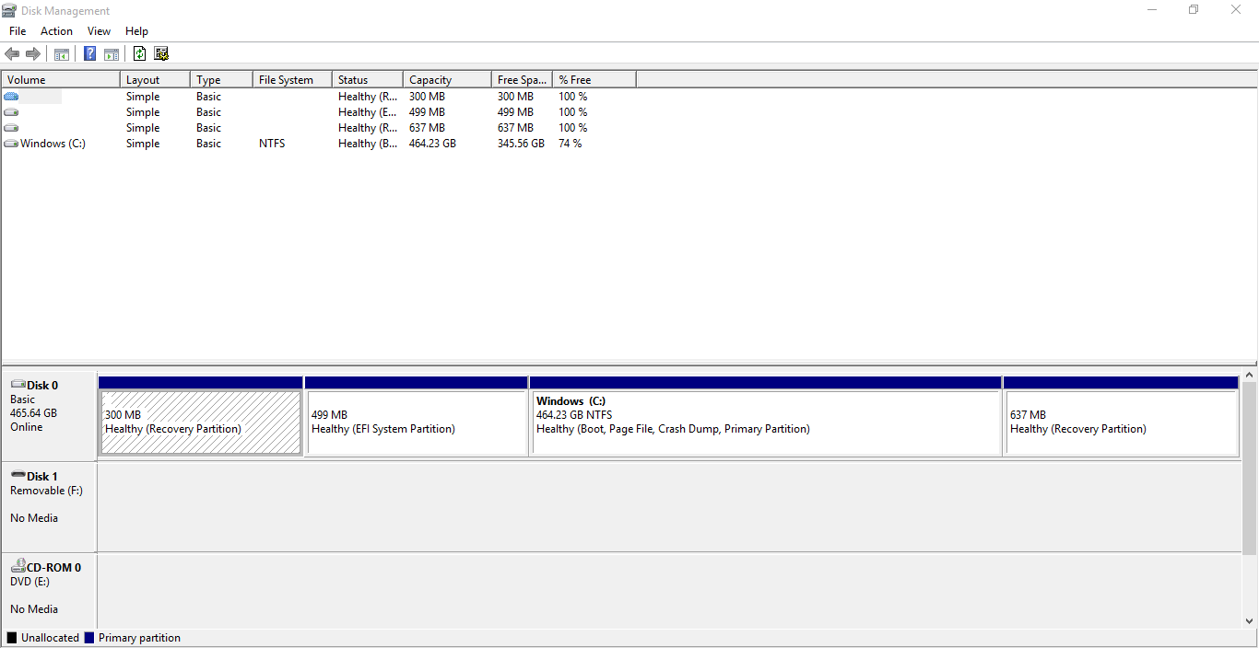
Task: Click the Disk 0 label panel
Action: click(49, 413)
